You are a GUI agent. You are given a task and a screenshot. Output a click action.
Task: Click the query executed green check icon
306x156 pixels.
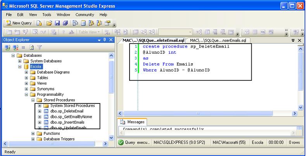pyautogui.click(x=121, y=142)
